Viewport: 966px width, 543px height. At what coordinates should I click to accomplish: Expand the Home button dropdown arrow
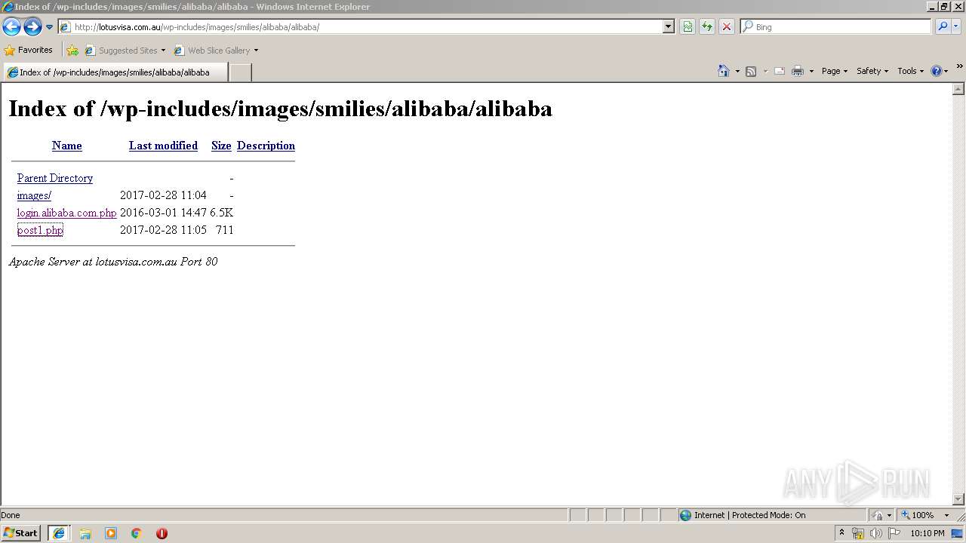(737, 71)
